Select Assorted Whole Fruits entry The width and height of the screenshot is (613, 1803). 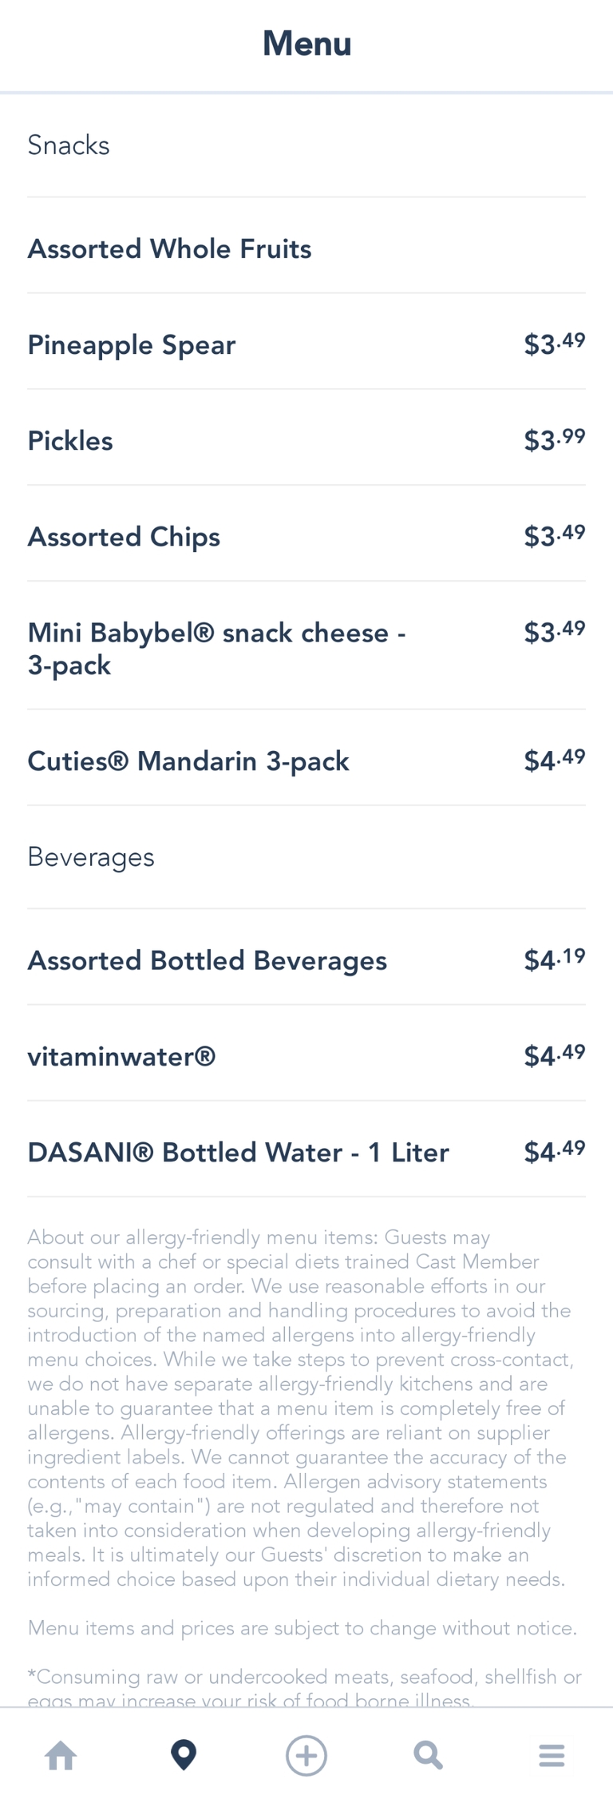coord(169,249)
